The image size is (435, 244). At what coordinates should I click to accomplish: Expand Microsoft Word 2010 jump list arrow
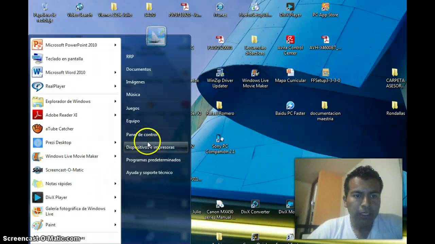(115, 72)
